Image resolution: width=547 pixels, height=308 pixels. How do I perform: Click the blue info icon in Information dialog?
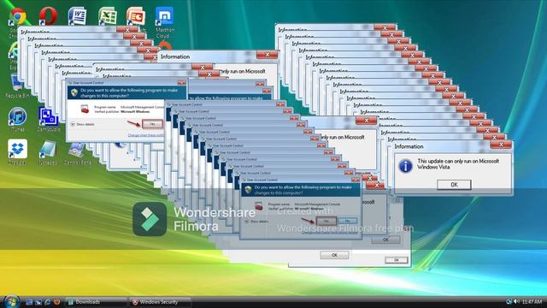(405, 166)
